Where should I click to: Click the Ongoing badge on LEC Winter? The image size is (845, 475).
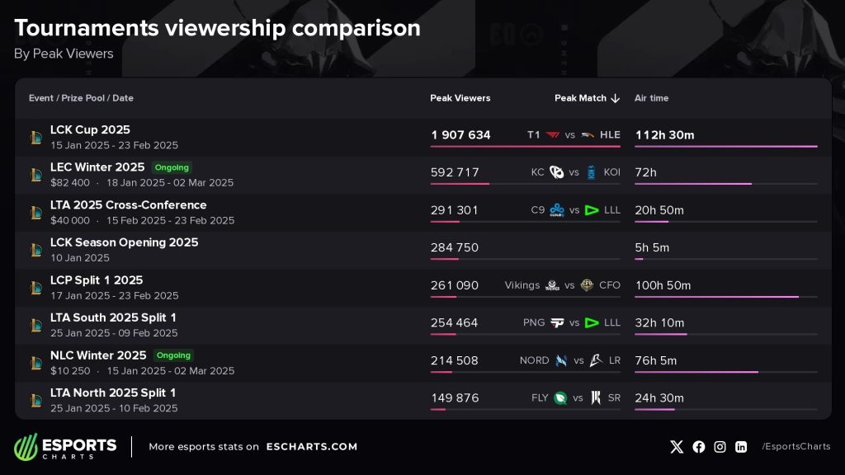point(172,167)
